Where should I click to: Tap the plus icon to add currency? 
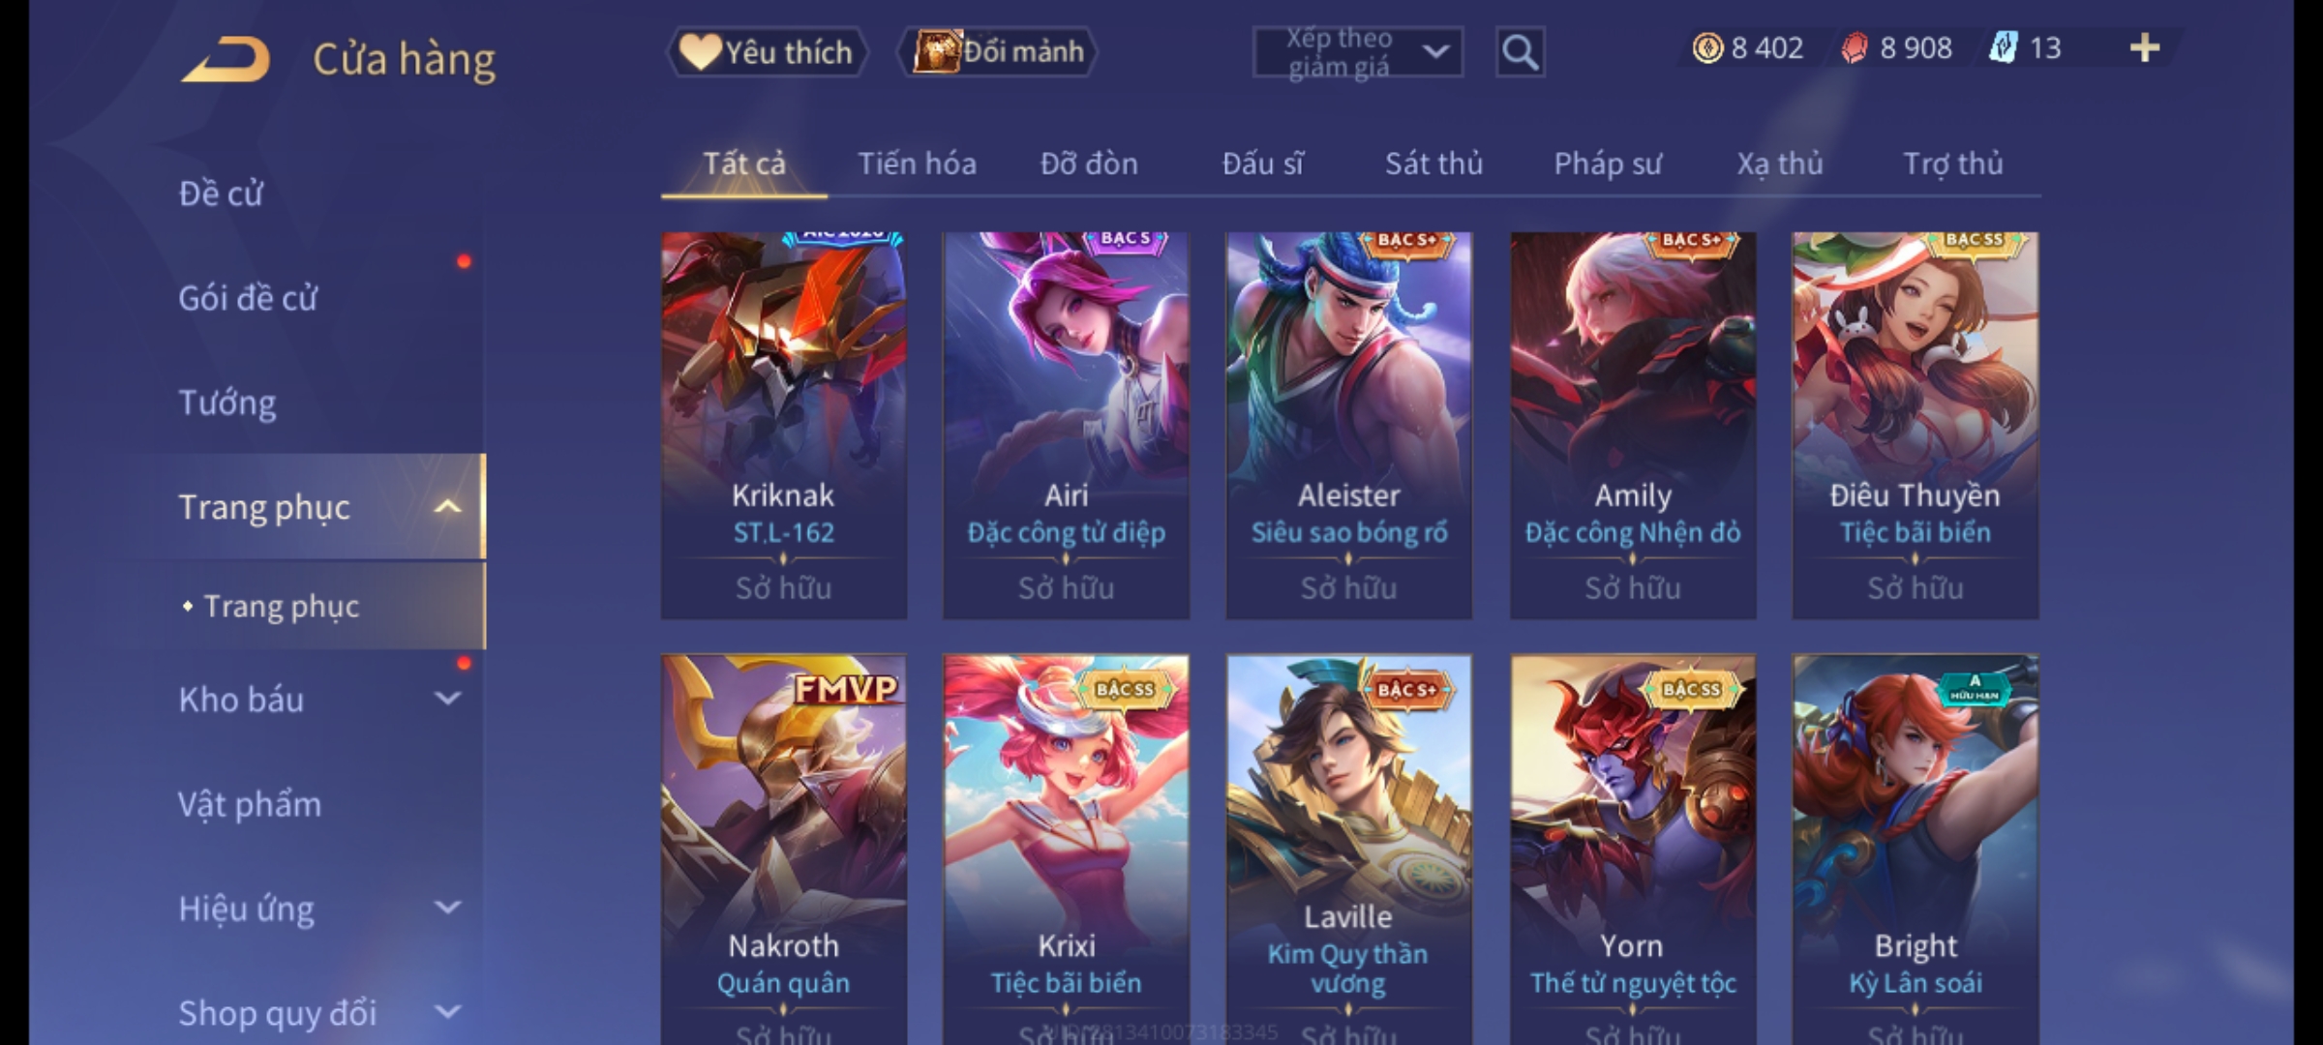point(2145,47)
